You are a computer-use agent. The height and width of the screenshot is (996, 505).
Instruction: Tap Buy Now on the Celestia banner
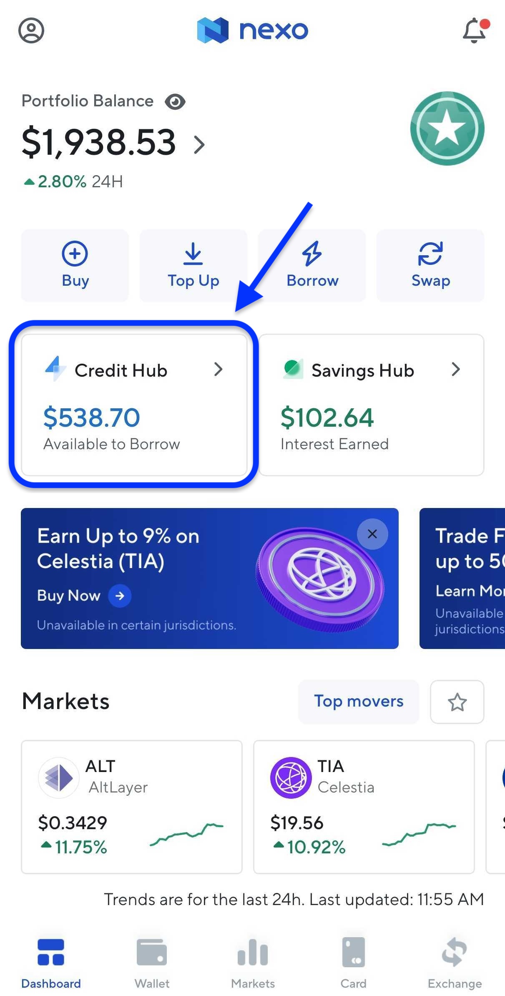pos(83,596)
